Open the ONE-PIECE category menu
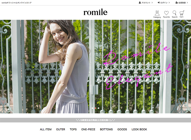Image resolution: width=191 pixels, height=140 pixels. pos(88,129)
